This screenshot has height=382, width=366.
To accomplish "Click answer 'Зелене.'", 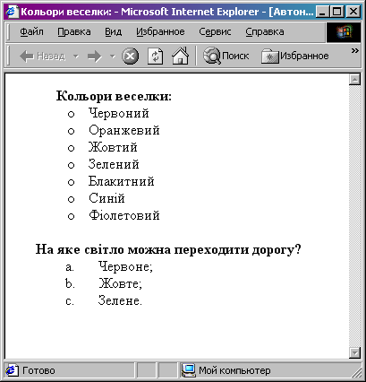I will coord(120,300).
